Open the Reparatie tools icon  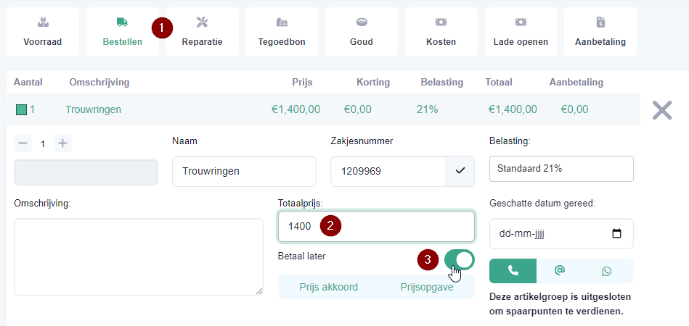(x=202, y=22)
